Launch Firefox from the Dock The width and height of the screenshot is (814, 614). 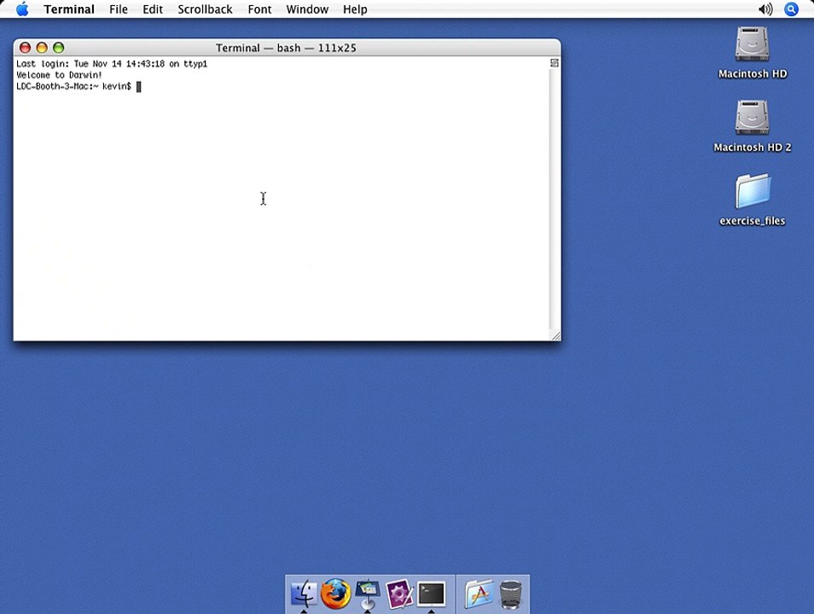point(336,594)
